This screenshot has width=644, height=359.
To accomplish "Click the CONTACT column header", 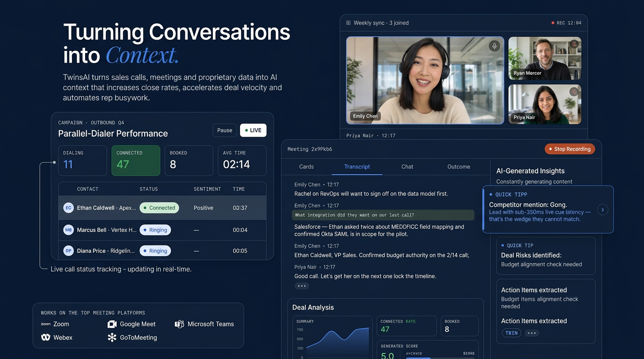I will tap(88, 189).
